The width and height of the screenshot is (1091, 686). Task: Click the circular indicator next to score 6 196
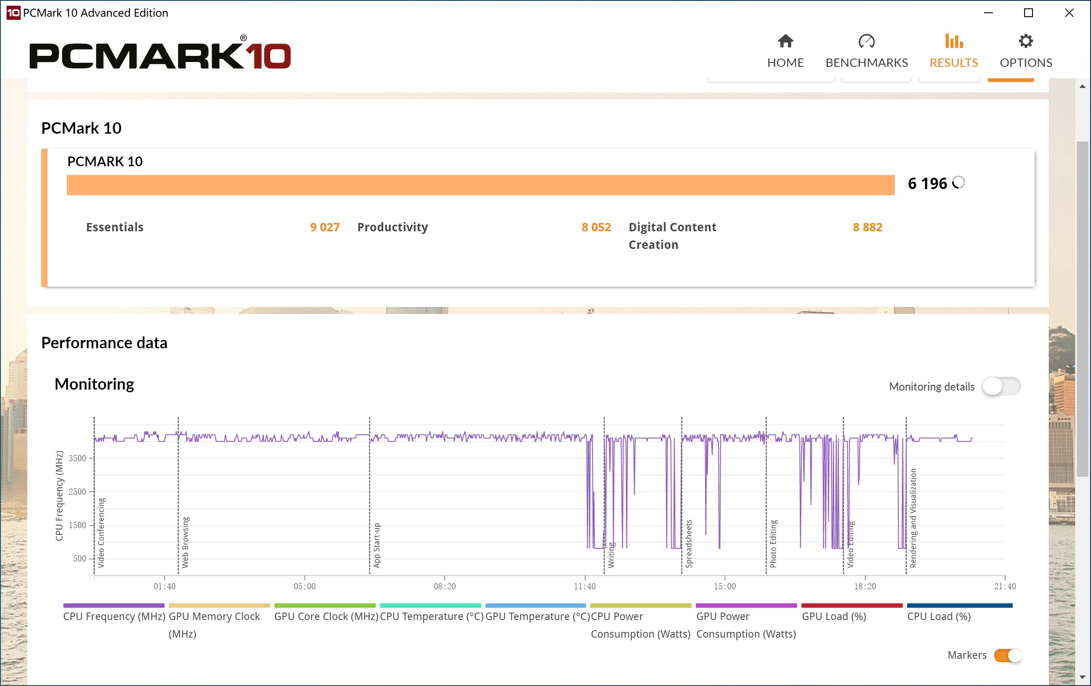(958, 182)
